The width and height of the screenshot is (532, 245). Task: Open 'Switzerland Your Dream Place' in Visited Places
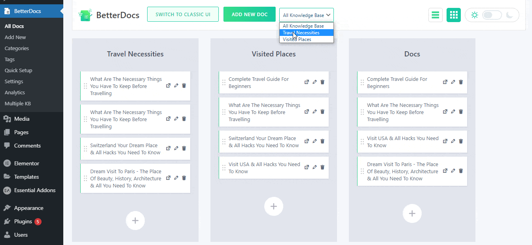(x=264, y=142)
